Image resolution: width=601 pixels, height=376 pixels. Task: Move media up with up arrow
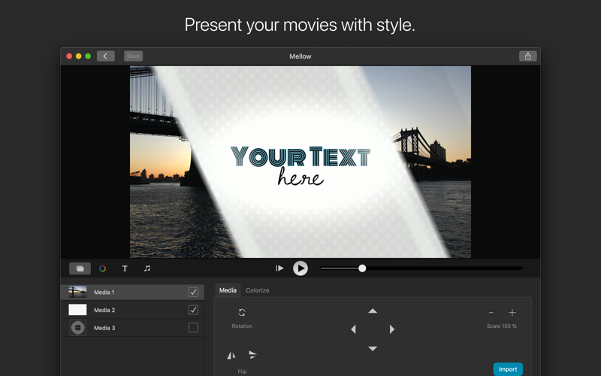coord(373,311)
